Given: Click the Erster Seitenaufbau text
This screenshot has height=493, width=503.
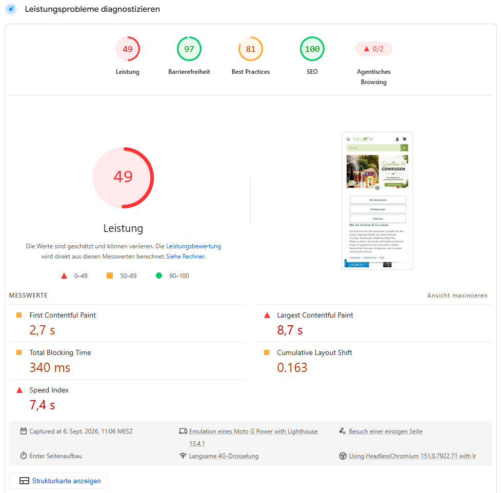Looking at the screenshot, I should 56,456.
